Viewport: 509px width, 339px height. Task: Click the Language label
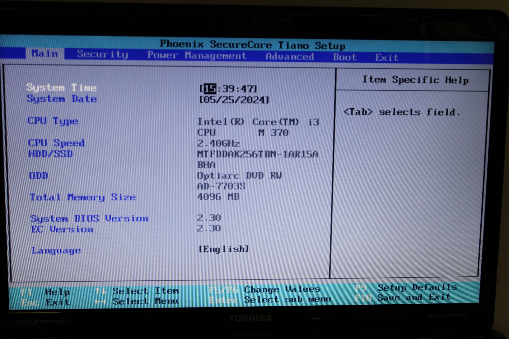[x=56, y=251]
